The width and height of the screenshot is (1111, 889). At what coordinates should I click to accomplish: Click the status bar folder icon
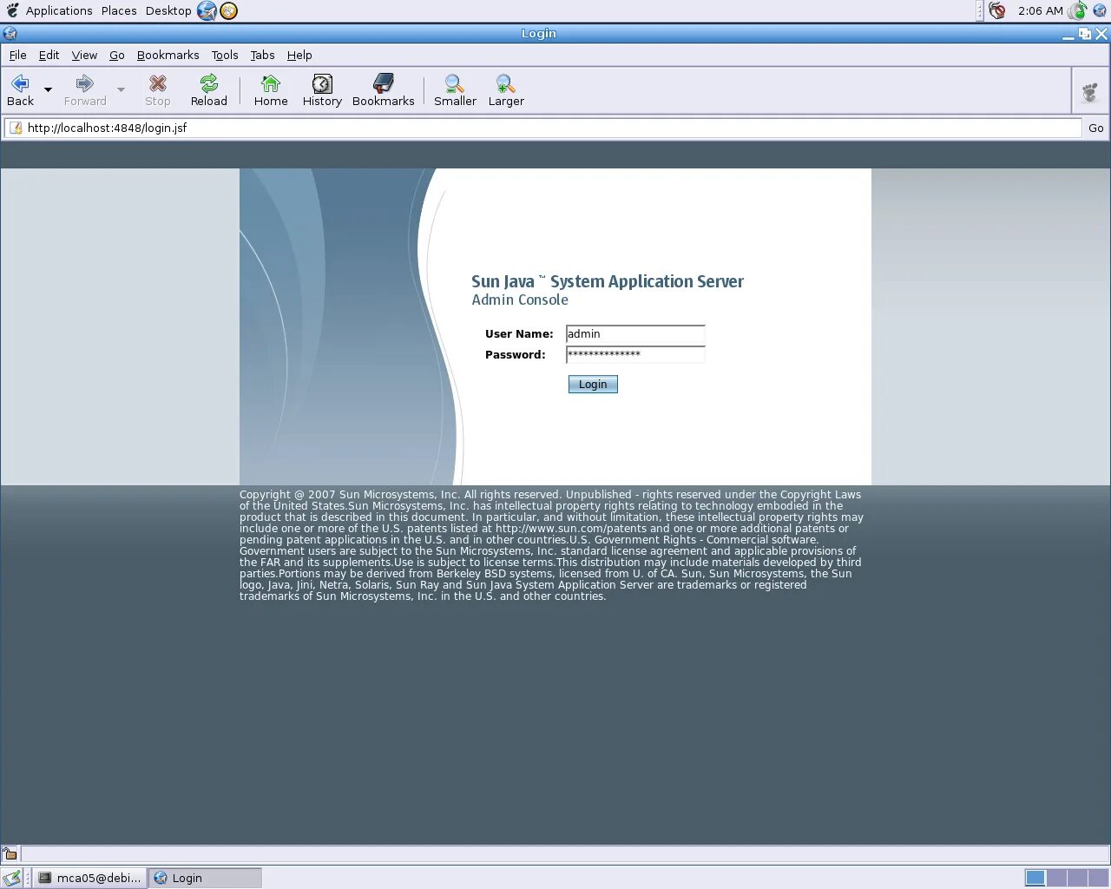[x=10, y=854]
